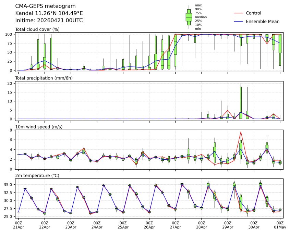Viewport: 290px width, 233px height.
Task: Click the 'CMA-GEPS meteogram' title text
Action: [41, 6]
